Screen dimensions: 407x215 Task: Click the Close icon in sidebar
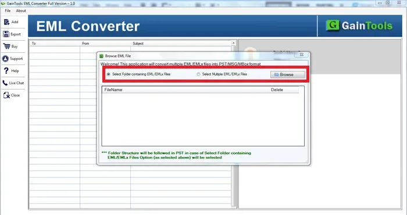[6, 95]
